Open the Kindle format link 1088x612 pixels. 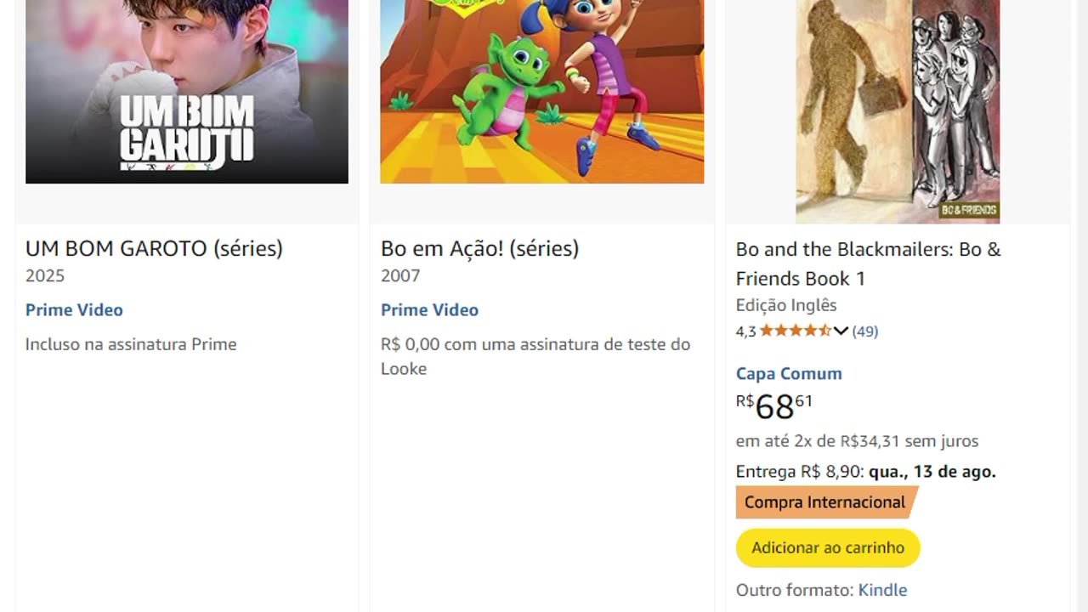point(882,590)
